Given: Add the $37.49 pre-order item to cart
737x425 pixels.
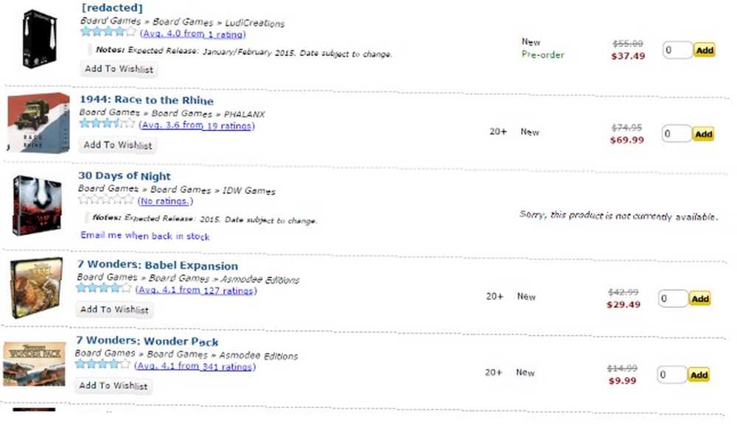Looking at the screenshot, I should click(x=704, y=50).
